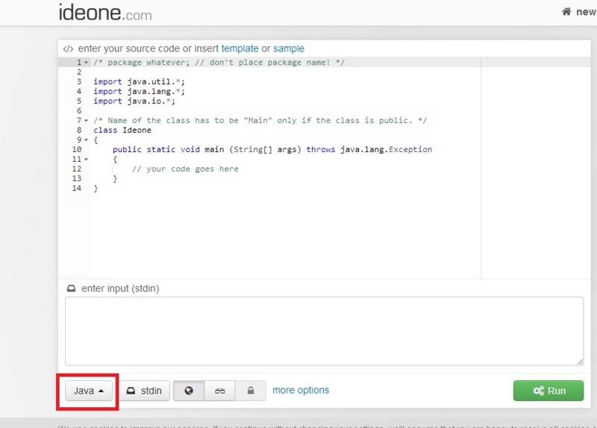This screenshot has height=428, width=597.
Task: Collapse the fold arrow on line 1
Action: [86, 63]
